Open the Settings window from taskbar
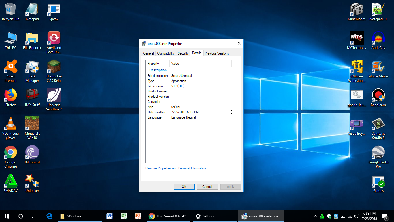This screenshot has height=222, width=394. (x=205, y=216)
